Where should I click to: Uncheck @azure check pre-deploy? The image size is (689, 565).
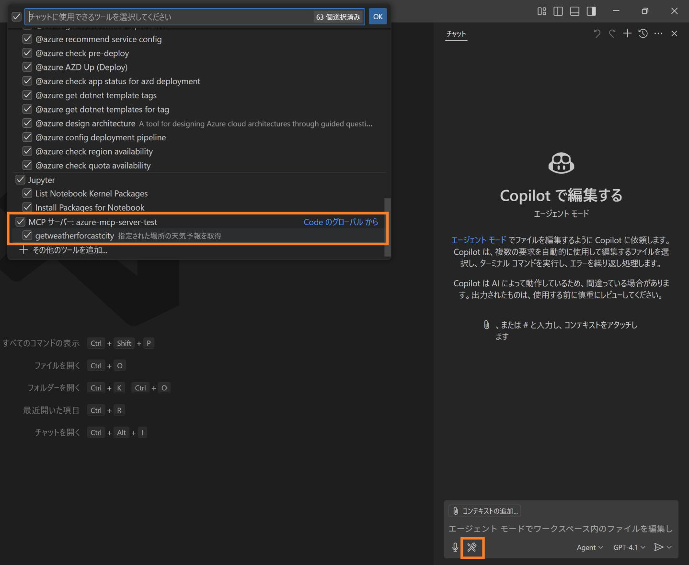[27, 53]
